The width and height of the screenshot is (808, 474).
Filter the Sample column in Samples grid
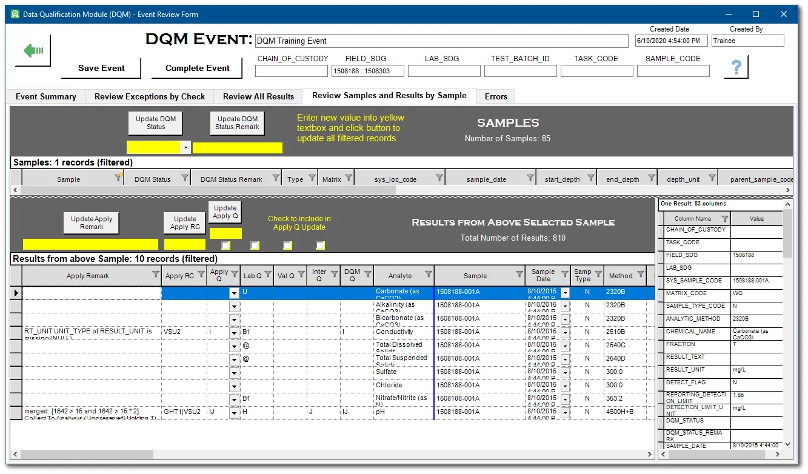click(118, 178)
